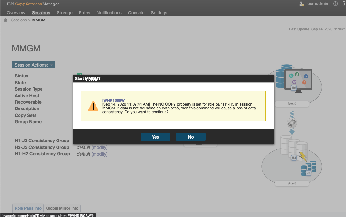Click the Start MMGM? dialog title
The height and width of the screenshot is (217, 346).
point(88,79)
